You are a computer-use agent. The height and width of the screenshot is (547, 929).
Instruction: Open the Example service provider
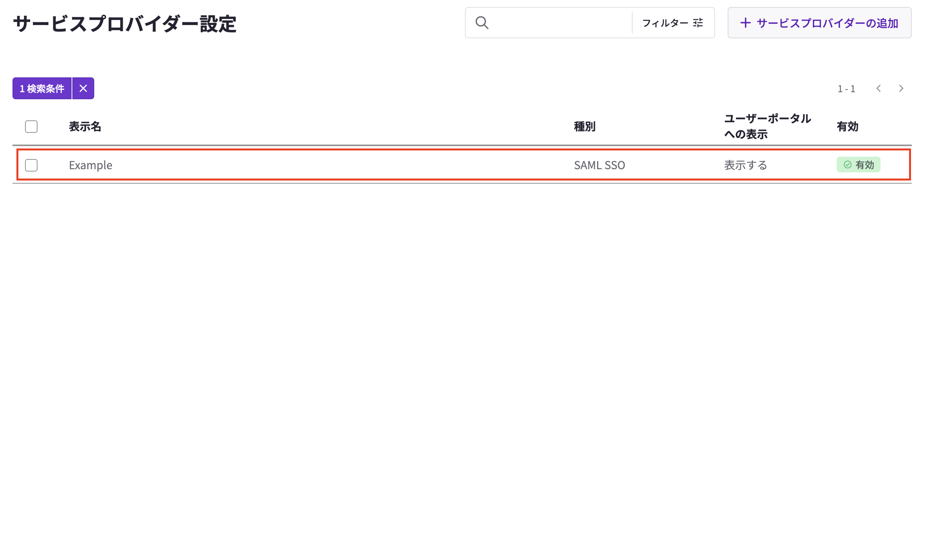91,165
